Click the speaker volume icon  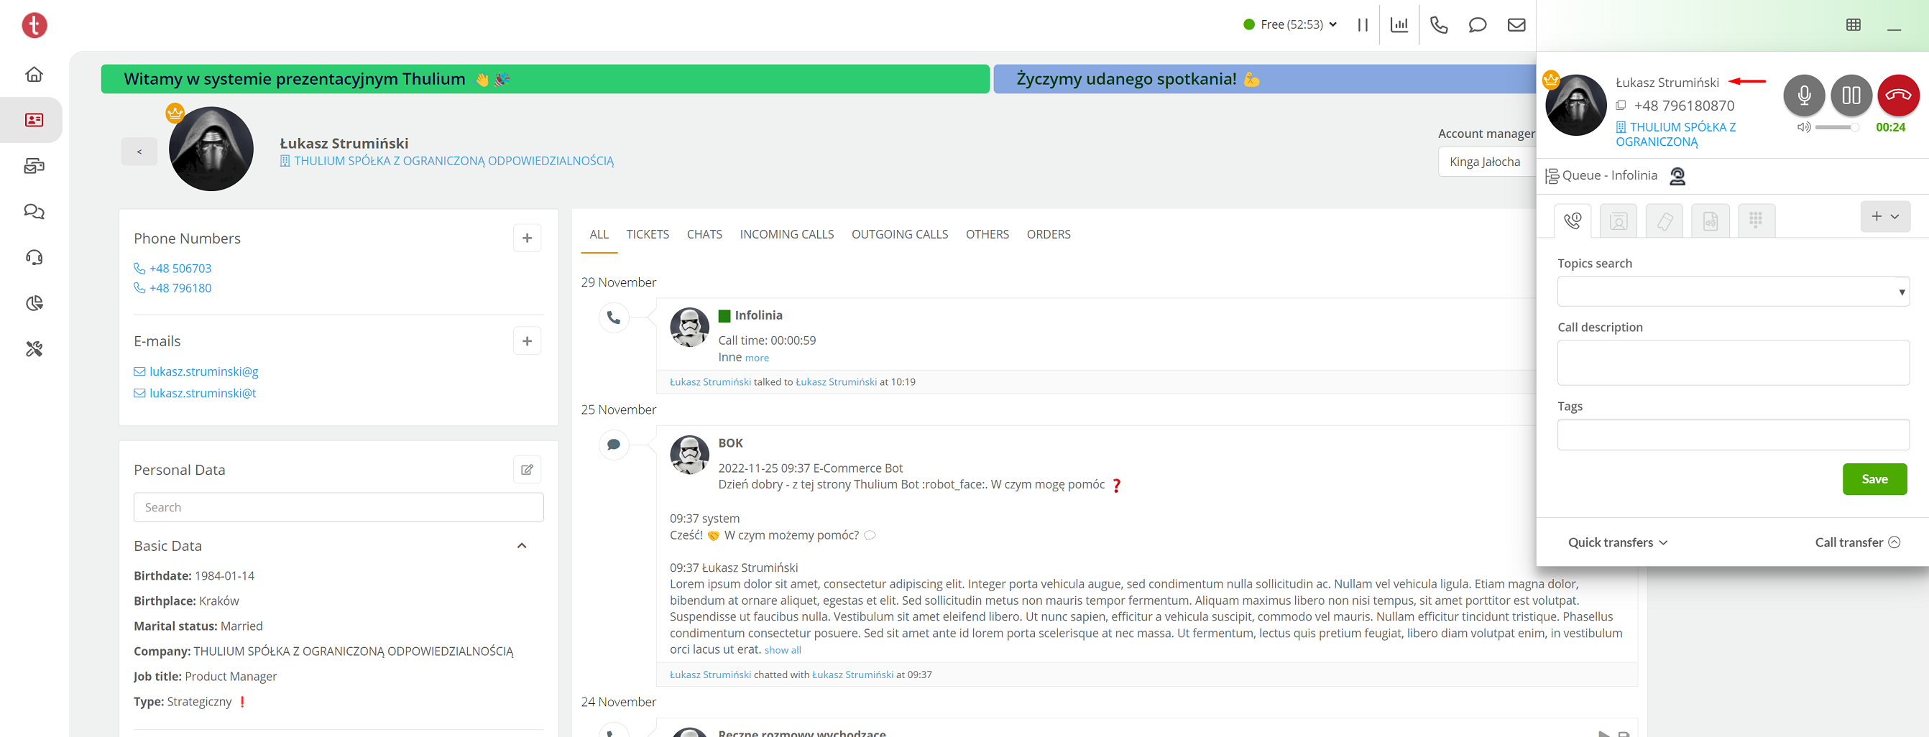[1804, 127]
